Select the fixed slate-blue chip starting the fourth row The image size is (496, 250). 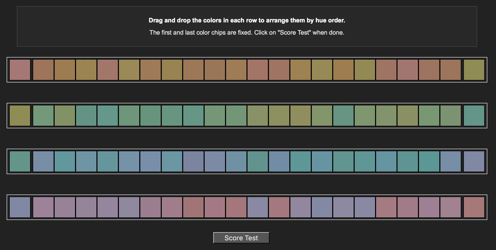tap(20, 207)
